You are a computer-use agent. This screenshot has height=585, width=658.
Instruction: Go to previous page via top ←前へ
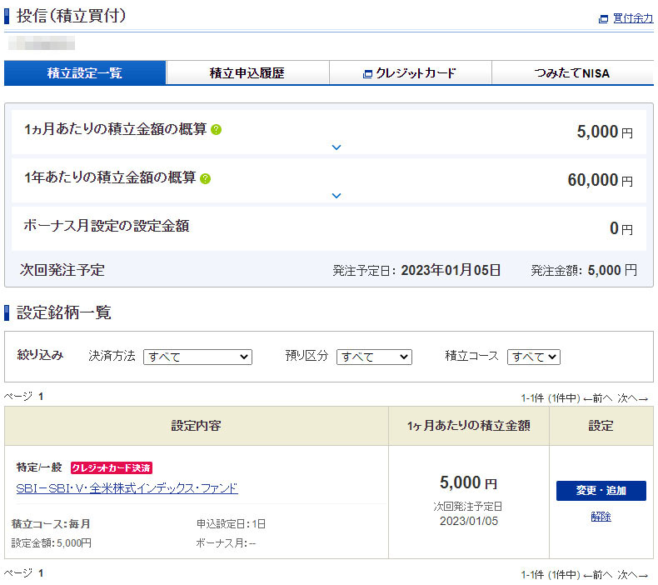click(x=598, y=398)
